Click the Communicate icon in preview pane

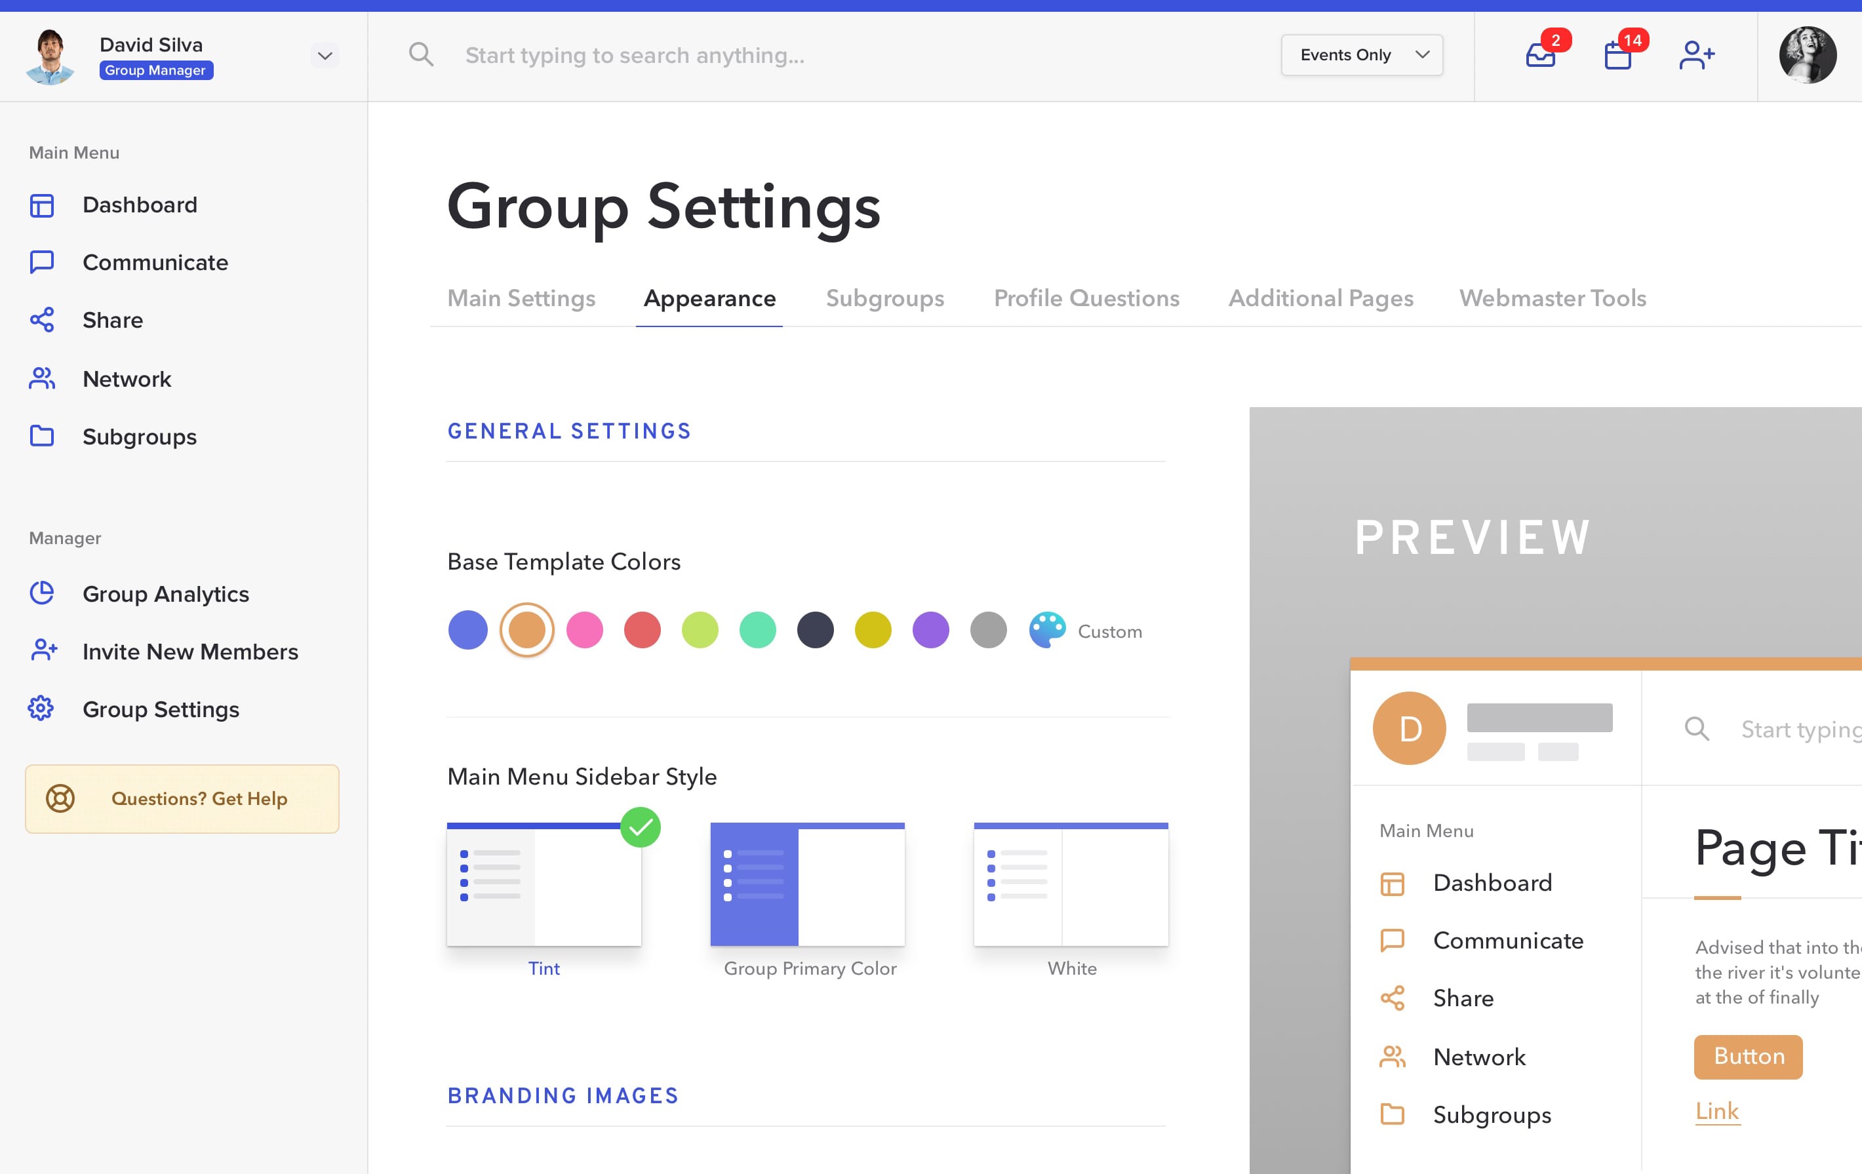pyautogui.click(x=1392, y=941)
